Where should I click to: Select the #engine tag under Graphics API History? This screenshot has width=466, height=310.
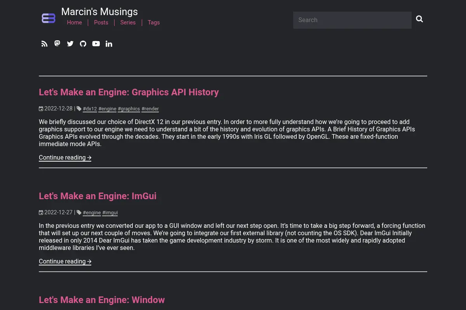108,109
